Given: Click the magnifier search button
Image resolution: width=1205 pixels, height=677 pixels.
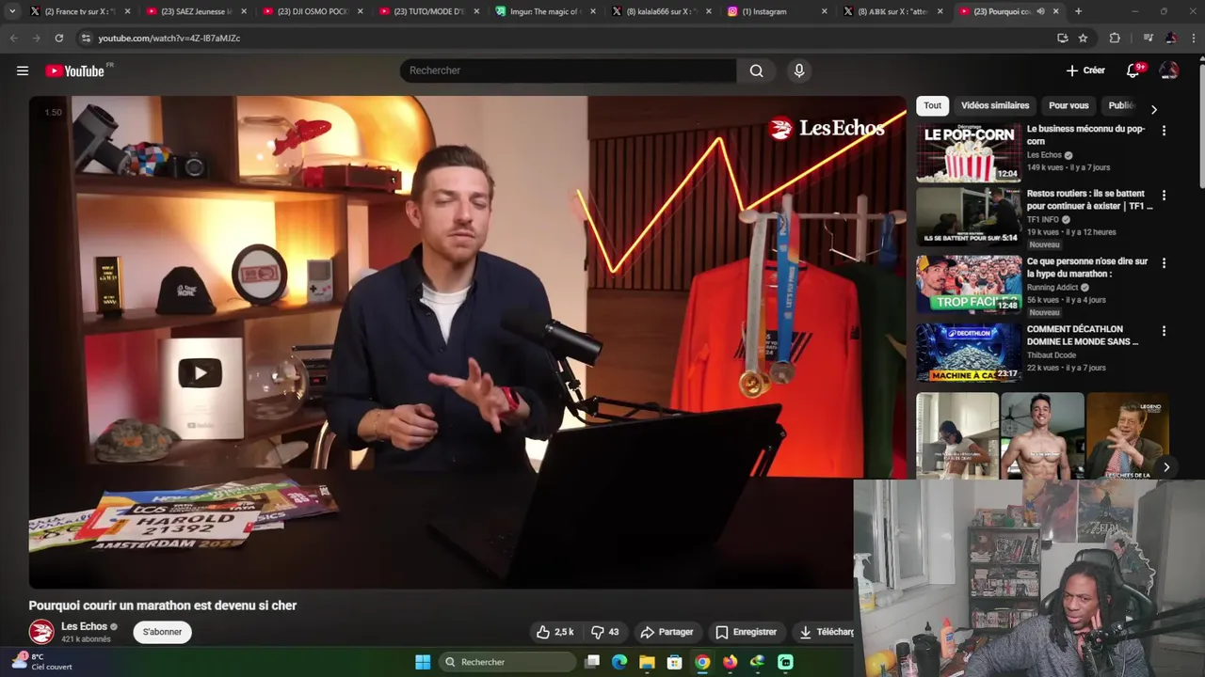Looking at the screenshot, I should [756, 71].
